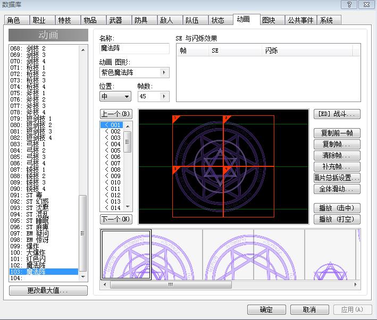This screenshot has height=320, width=377.
Task: Select animation 095: ST 睡眠
Action: coord(44,221)
